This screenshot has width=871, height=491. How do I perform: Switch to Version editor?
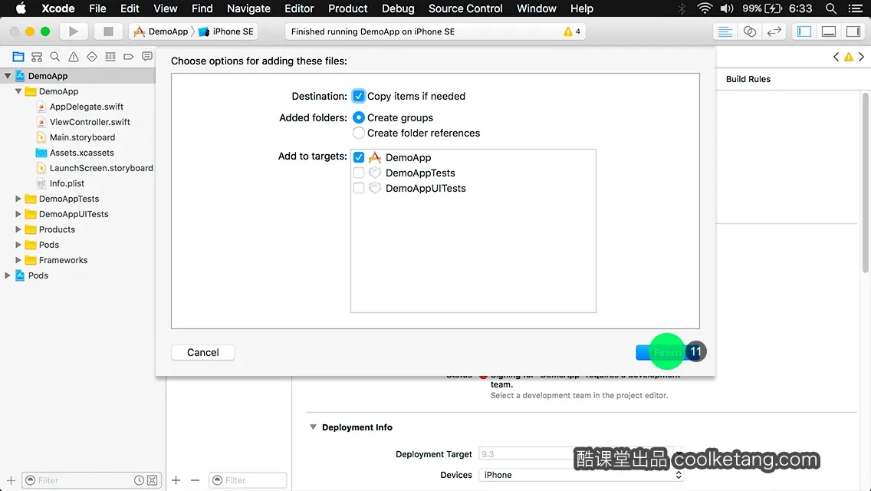click(x=774, y=31)
